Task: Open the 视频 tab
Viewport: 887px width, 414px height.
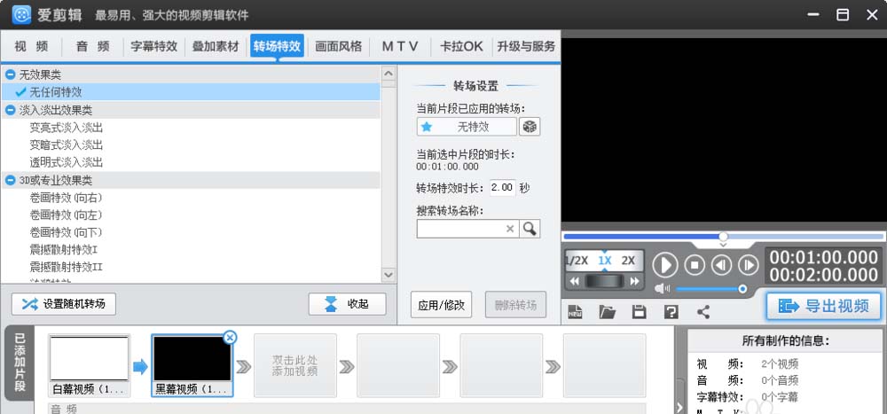Action: tap(31, 46)
